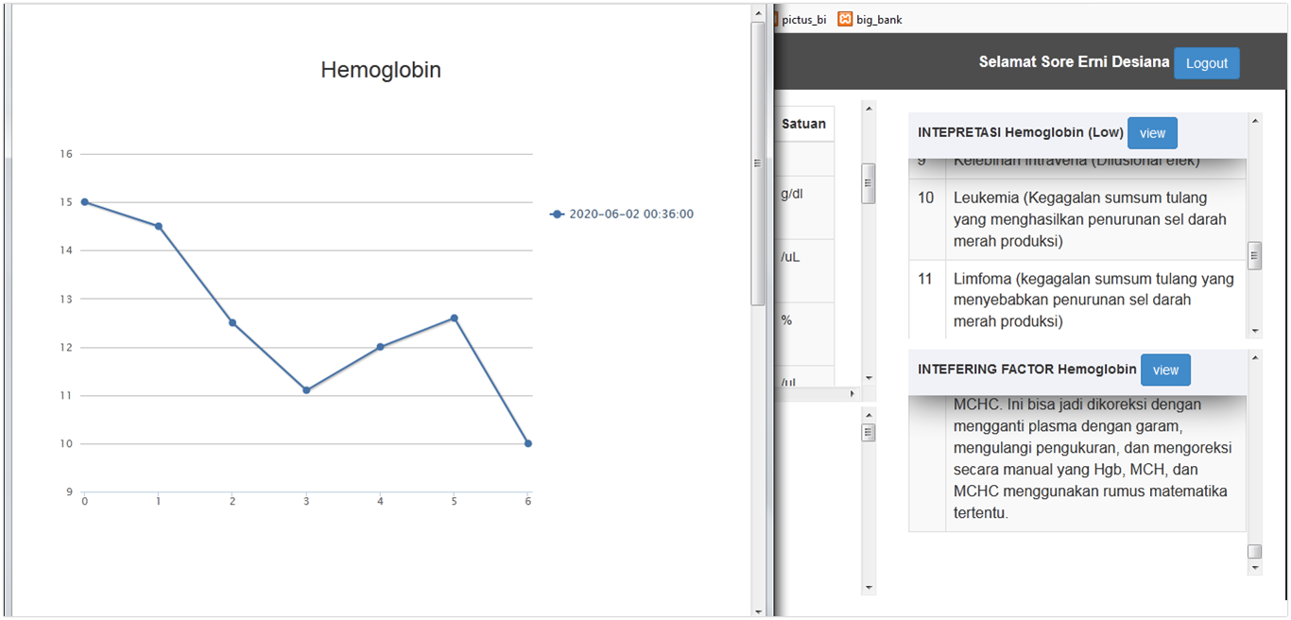This screenshot has height=620, width=1291.
Task: Open the pictus_bi bookmark icon
Action: tap(774, 19)
